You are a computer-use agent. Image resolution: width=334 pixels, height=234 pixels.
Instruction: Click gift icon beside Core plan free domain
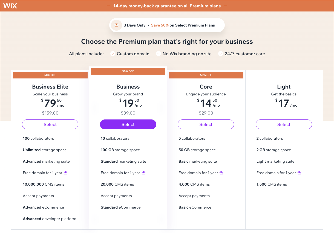[221, 173]
